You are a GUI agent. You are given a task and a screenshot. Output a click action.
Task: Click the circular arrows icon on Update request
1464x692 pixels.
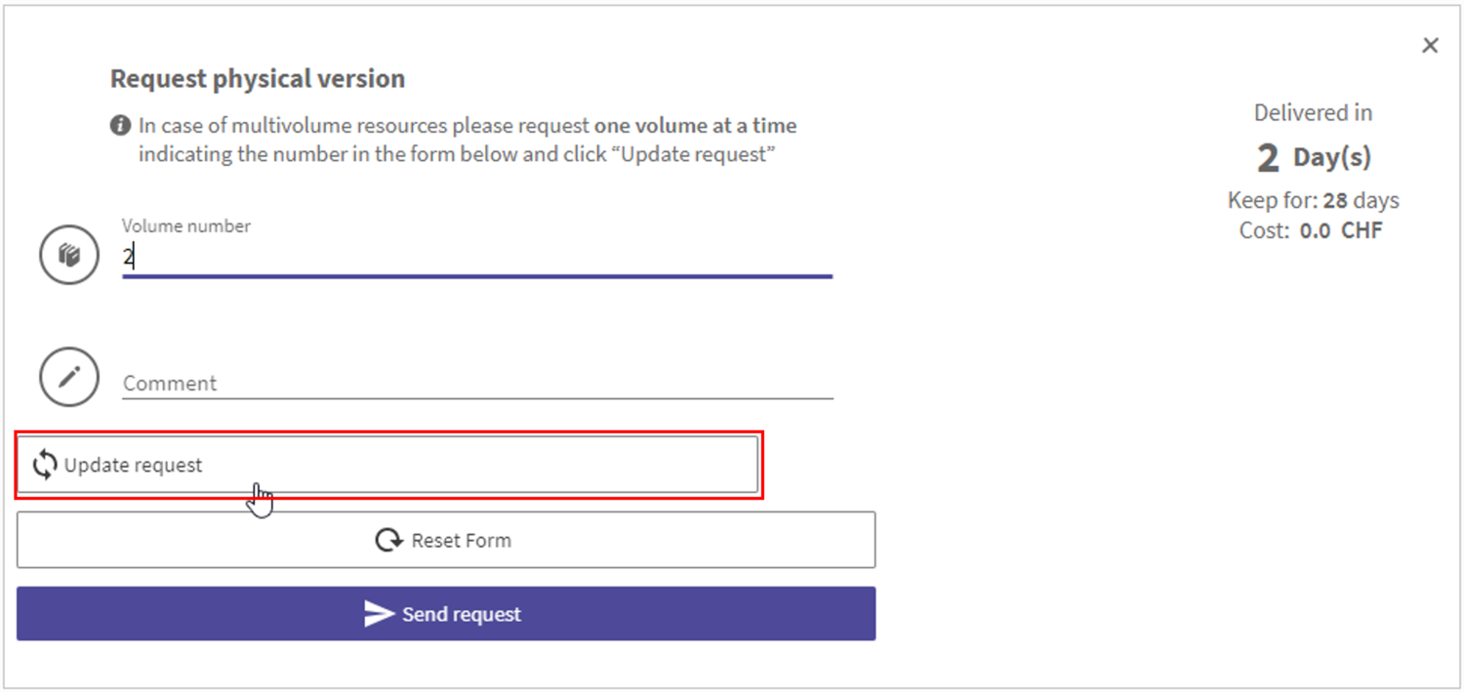pos(45,465)
